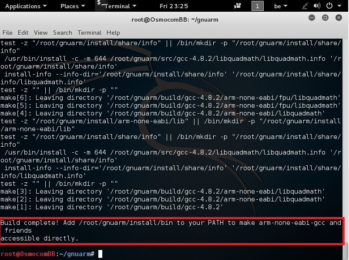Open the 'be' keyboard layout menu
This screenshot has width=349, height=260.
point(280,6)
